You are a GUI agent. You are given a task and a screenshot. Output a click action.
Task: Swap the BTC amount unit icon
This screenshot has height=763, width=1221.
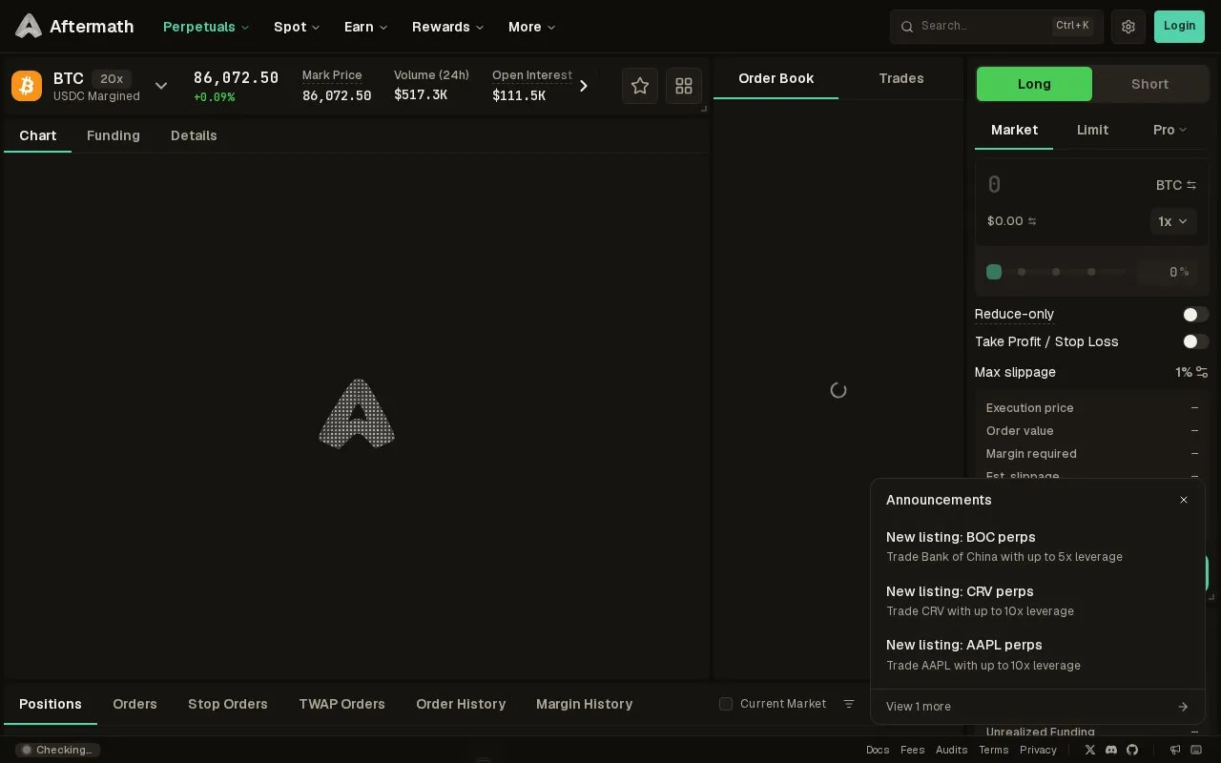[x=1191, y=185]
